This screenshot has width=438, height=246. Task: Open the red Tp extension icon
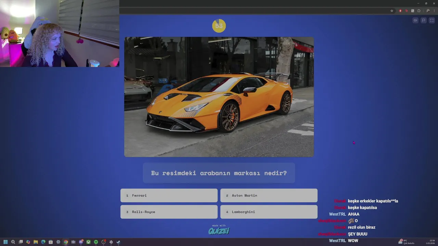(407, 11)
